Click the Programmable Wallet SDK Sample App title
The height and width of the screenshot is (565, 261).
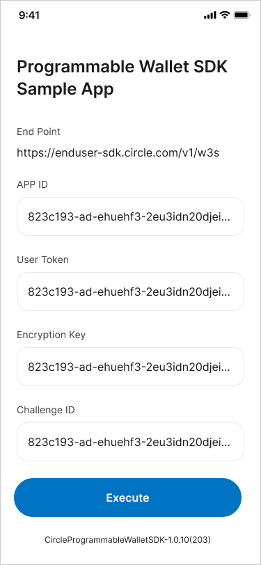(122, 78)
